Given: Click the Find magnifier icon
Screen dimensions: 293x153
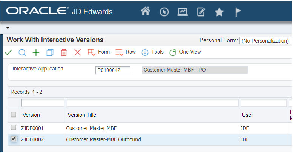Looking at the screenshot, I should (22, 52).
